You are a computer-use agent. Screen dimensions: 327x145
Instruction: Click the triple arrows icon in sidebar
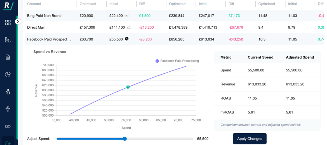(8, 126)
